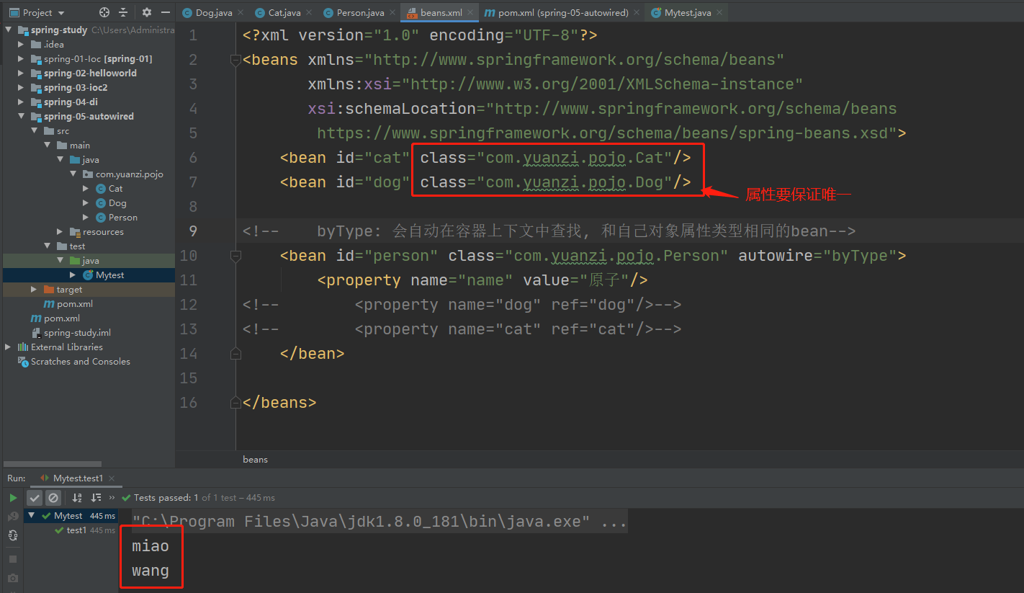1024x593 pixels.
Task: Close the beans.xml tab
Action: (x=471, y=13)
